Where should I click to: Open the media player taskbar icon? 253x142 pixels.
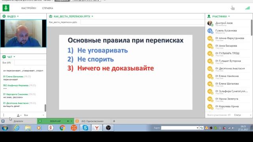pyautogui.click(x=39, y=128)
